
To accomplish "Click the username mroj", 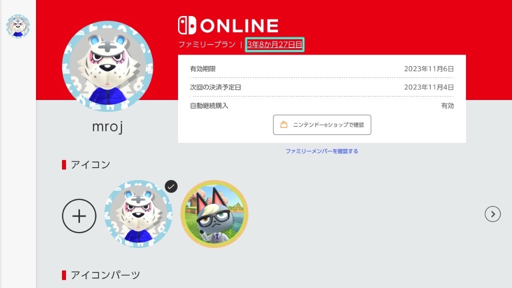I will (x=107, y=126).
